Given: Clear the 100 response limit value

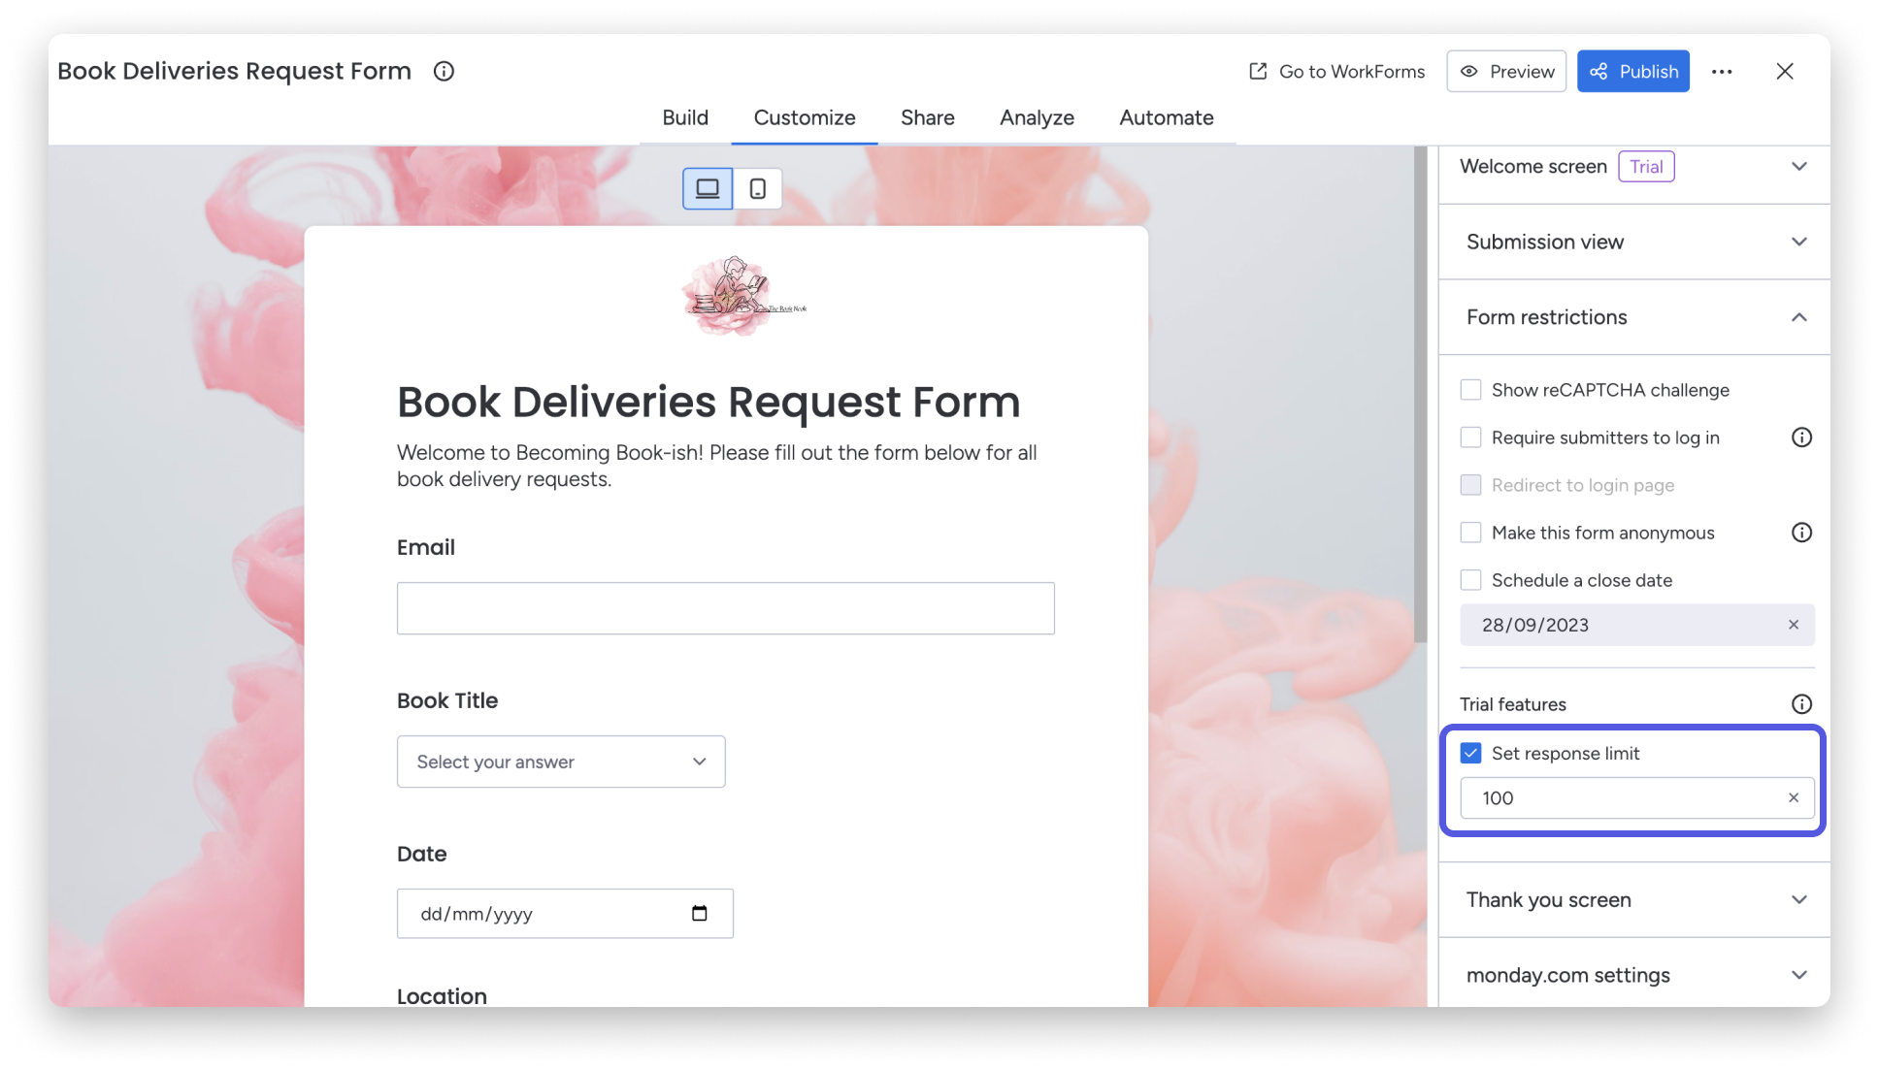Looking at the screenshot, I should click(1793, 797).
